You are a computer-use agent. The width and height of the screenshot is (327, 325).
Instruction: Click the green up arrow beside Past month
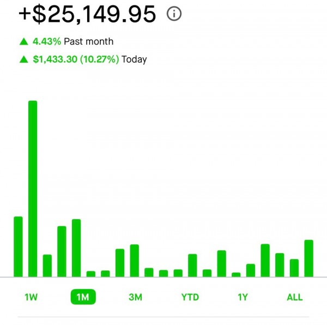[23, 41]
